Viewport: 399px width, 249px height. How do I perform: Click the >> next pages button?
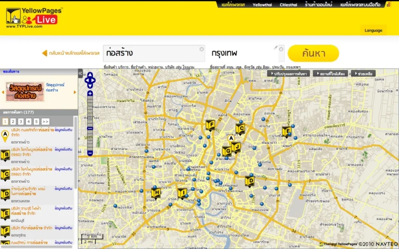[x=45, y=121]
